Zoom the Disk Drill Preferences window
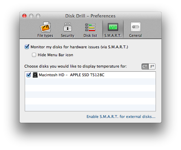The height and width of the screenshot is (150, 181). [x=38, y=16]
